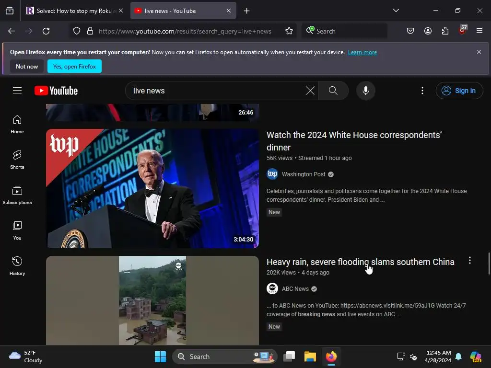
Task: Open History in YouTube sidebar
Action: click(x=17, y=266)
